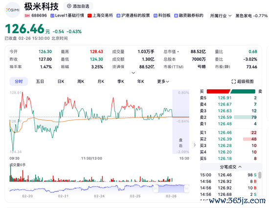This screenshot has height=208, width=269.
Task: Open the 黑色家电 -0.77% industry link
Action: (x=251, y=16)
